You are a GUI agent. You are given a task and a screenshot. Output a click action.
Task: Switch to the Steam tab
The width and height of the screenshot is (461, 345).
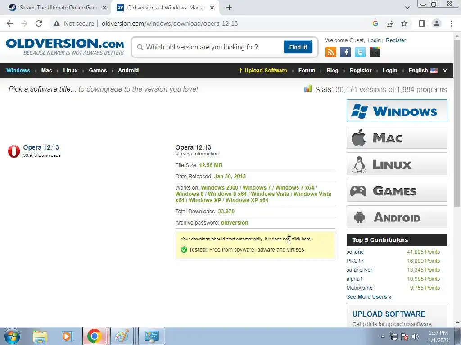(58, 8)
